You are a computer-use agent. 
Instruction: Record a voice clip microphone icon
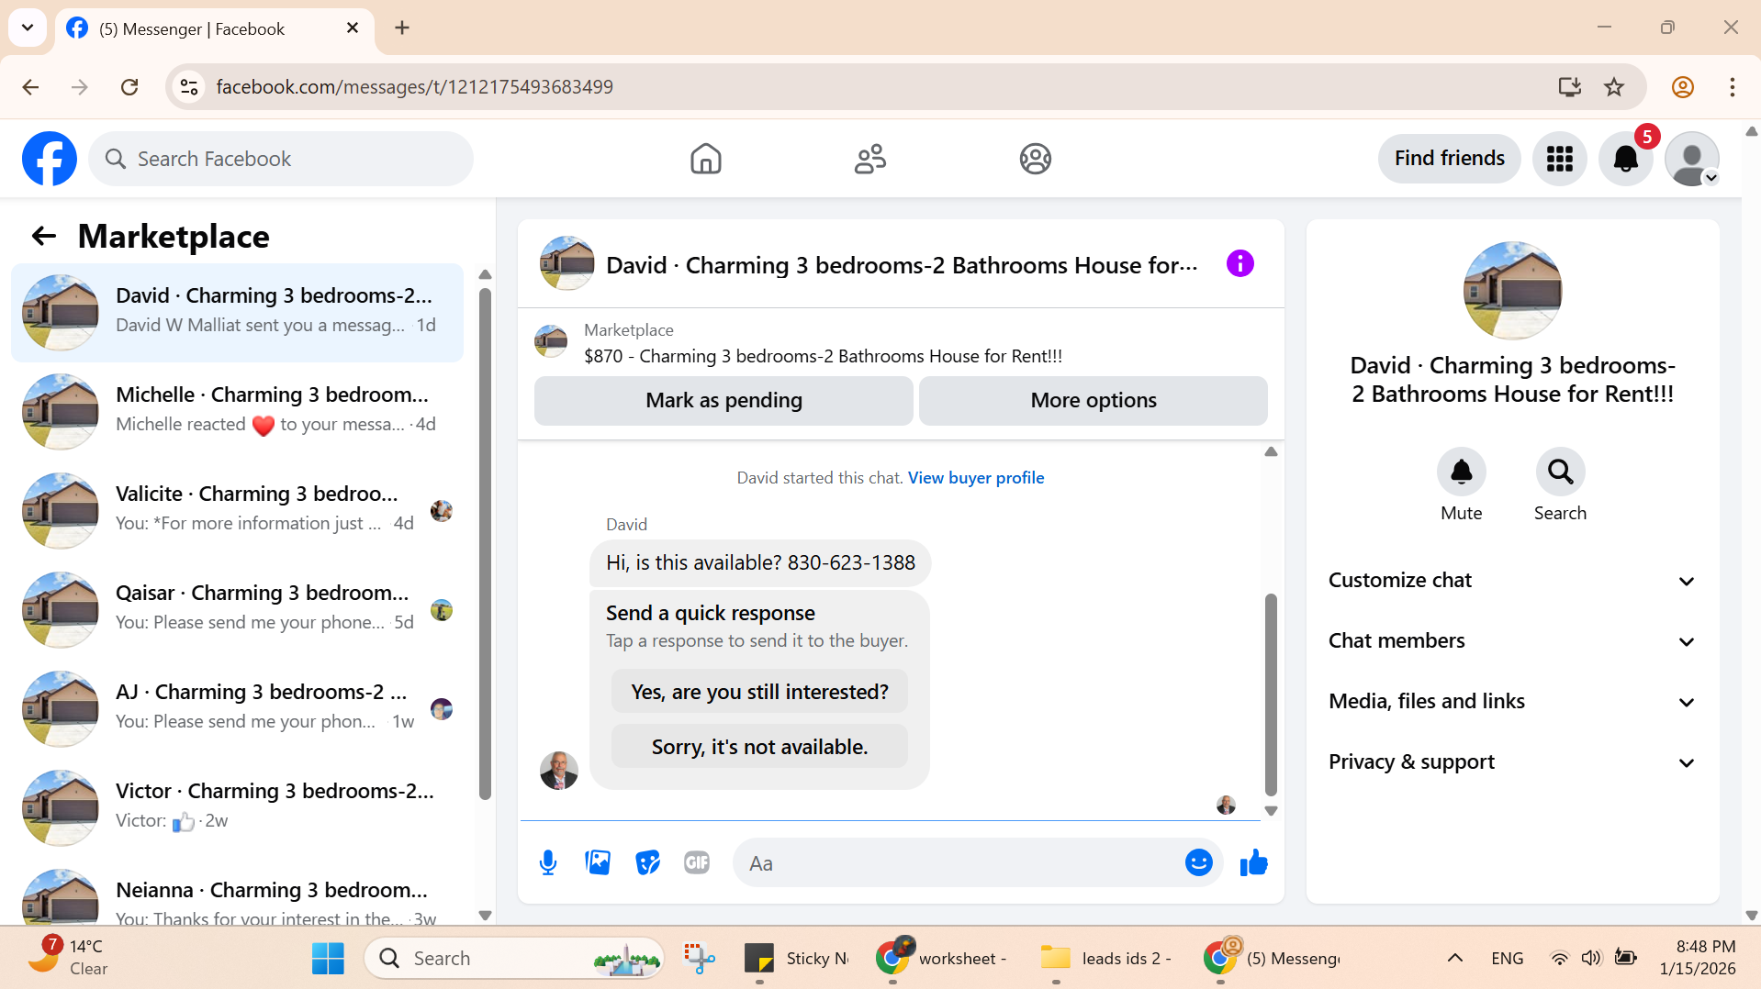click(548, 863)
